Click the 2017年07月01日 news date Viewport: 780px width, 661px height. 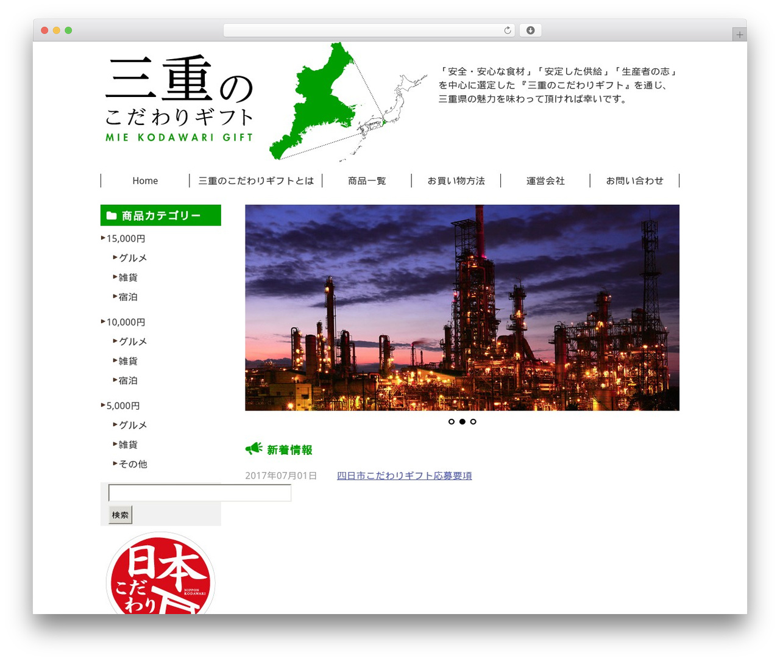pyautogui.click(x=281, y=476)
